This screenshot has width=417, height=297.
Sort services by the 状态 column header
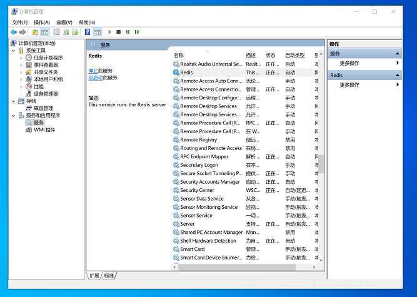coord(271,55)
